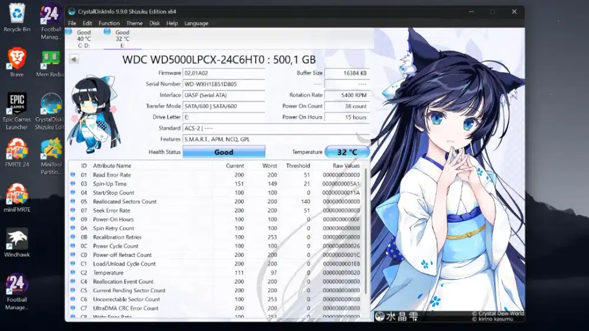This screenshot has width=589, height=331.
Task: Click the 32 °C temperature button
Action: click(347, 152)
